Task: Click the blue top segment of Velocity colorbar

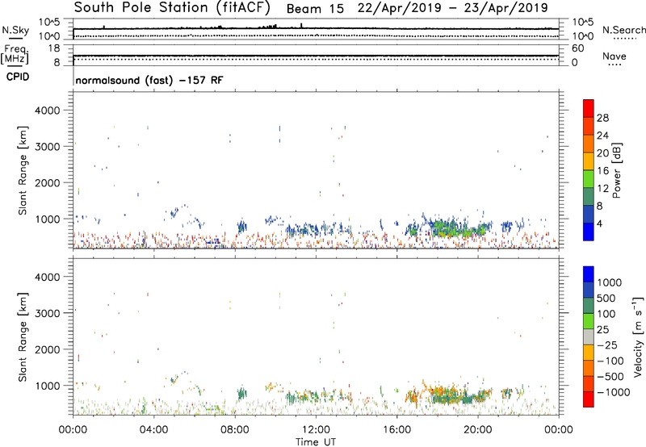Action: tap(589, 274)
